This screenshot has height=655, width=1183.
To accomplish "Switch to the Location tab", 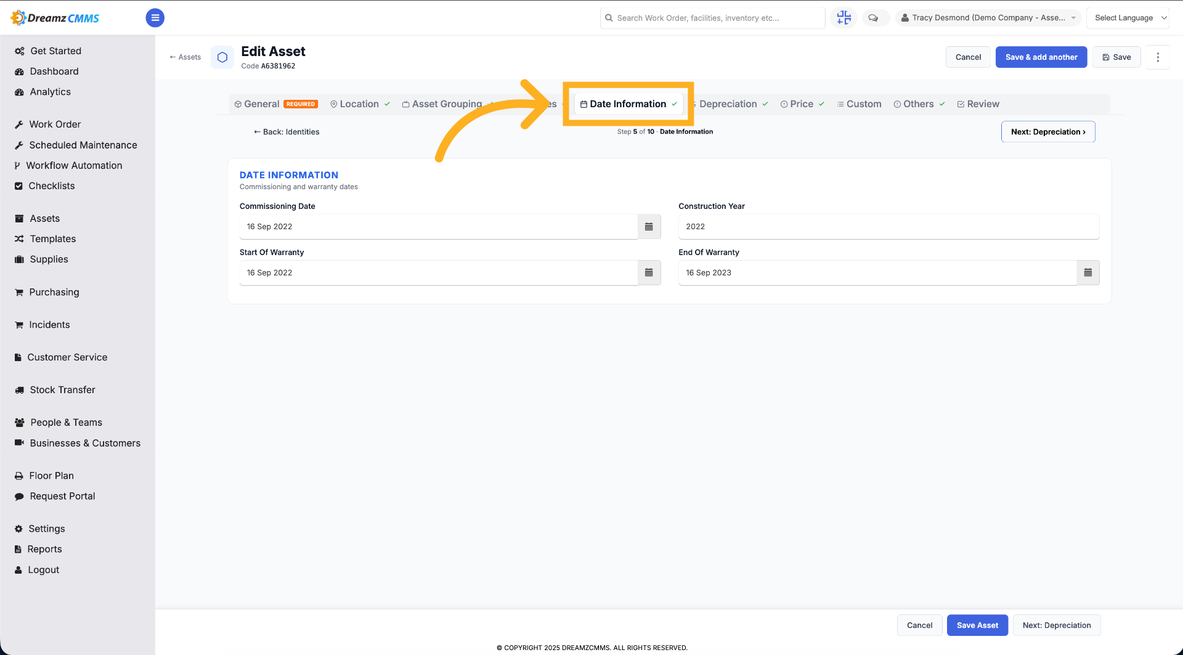I will coord(360,104).
